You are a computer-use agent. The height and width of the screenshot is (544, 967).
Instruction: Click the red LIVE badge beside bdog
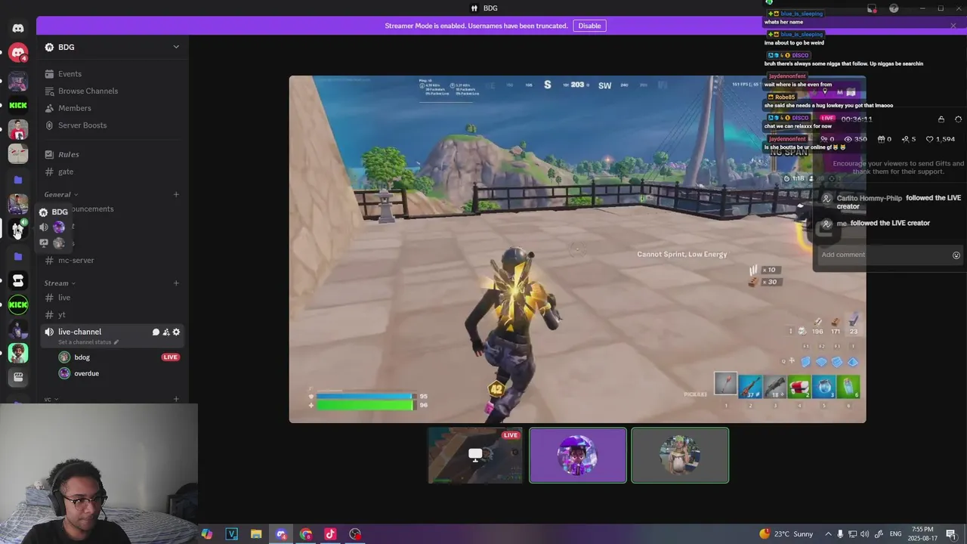(x=170, y=357)
